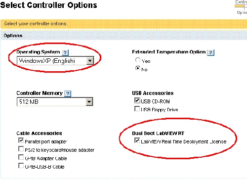Expand the Operating System dropdown arrow

pyautogui.click(x=90, y=61)
